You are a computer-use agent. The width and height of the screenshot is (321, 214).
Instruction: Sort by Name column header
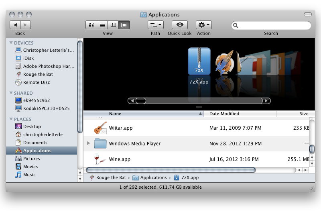click(144, 114)
